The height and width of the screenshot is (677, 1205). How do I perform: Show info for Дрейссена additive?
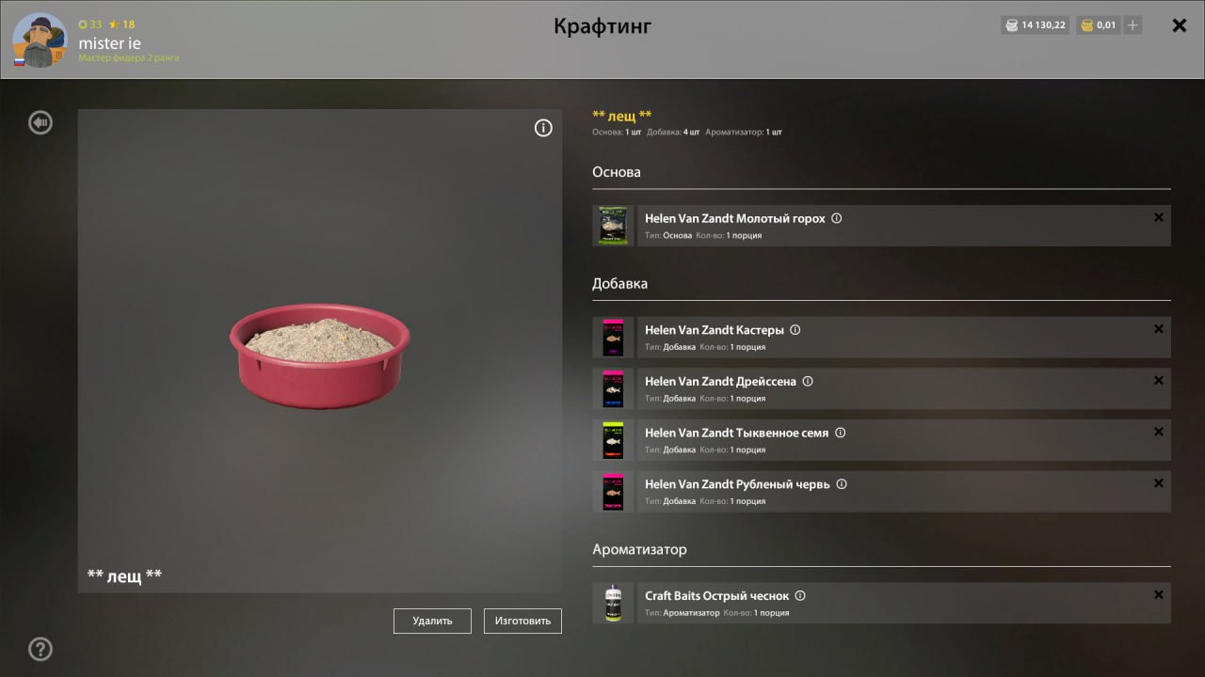(x=808, y=382)
